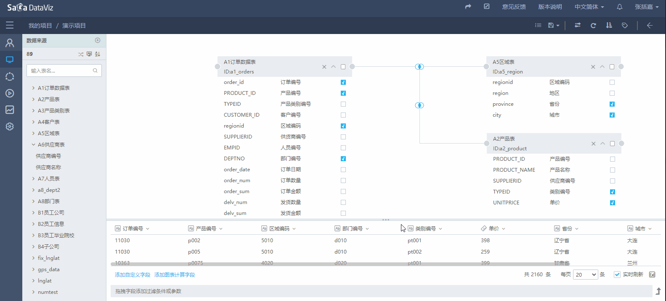The image size is (666, 301).
Task: Check the TYPEID field in A1订单数据表
Action: [343, 104]
